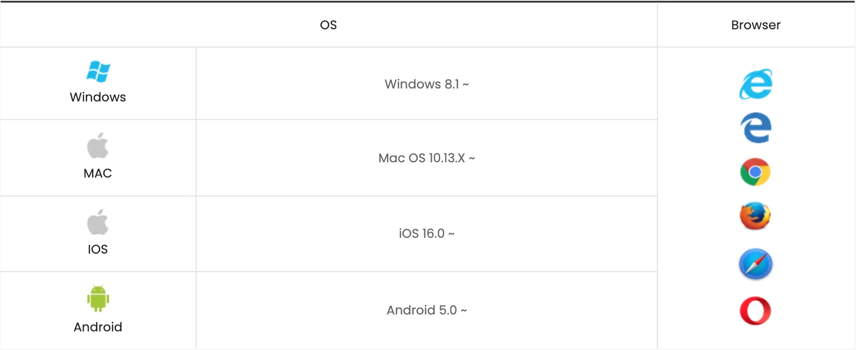Select the Mac OS 10.13.X ~ text
The height and width of the screenshot is (350, 856).
tap(427, 158)
